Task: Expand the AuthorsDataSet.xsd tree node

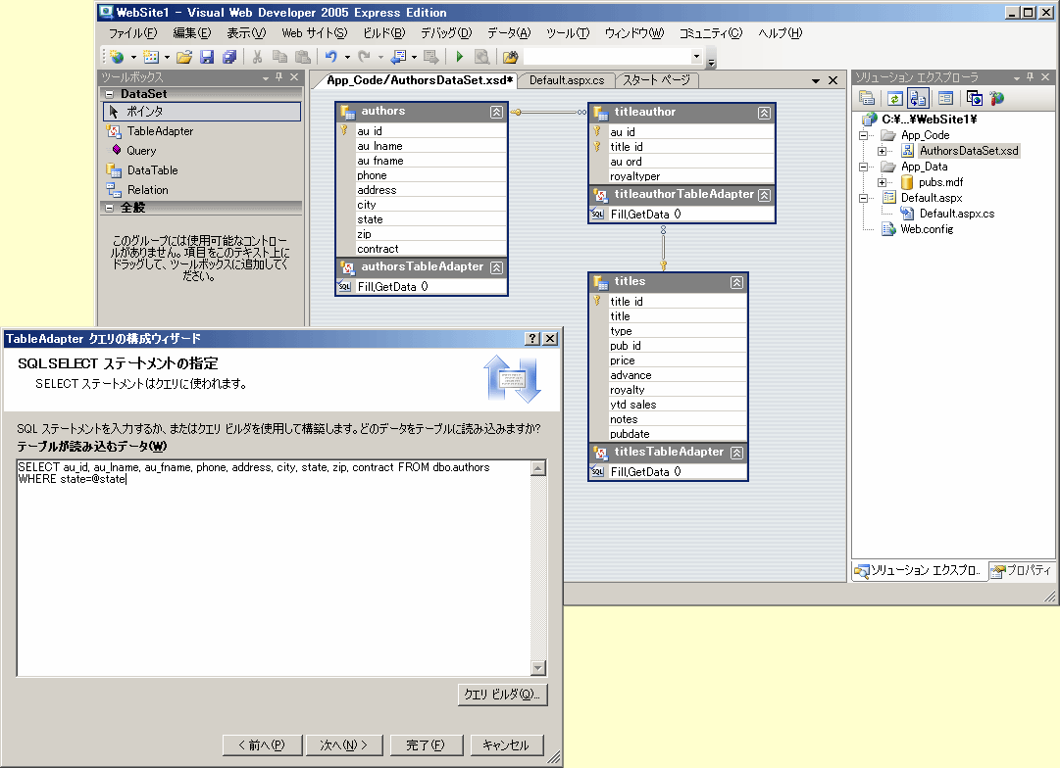Action: (x=883, y=151)
